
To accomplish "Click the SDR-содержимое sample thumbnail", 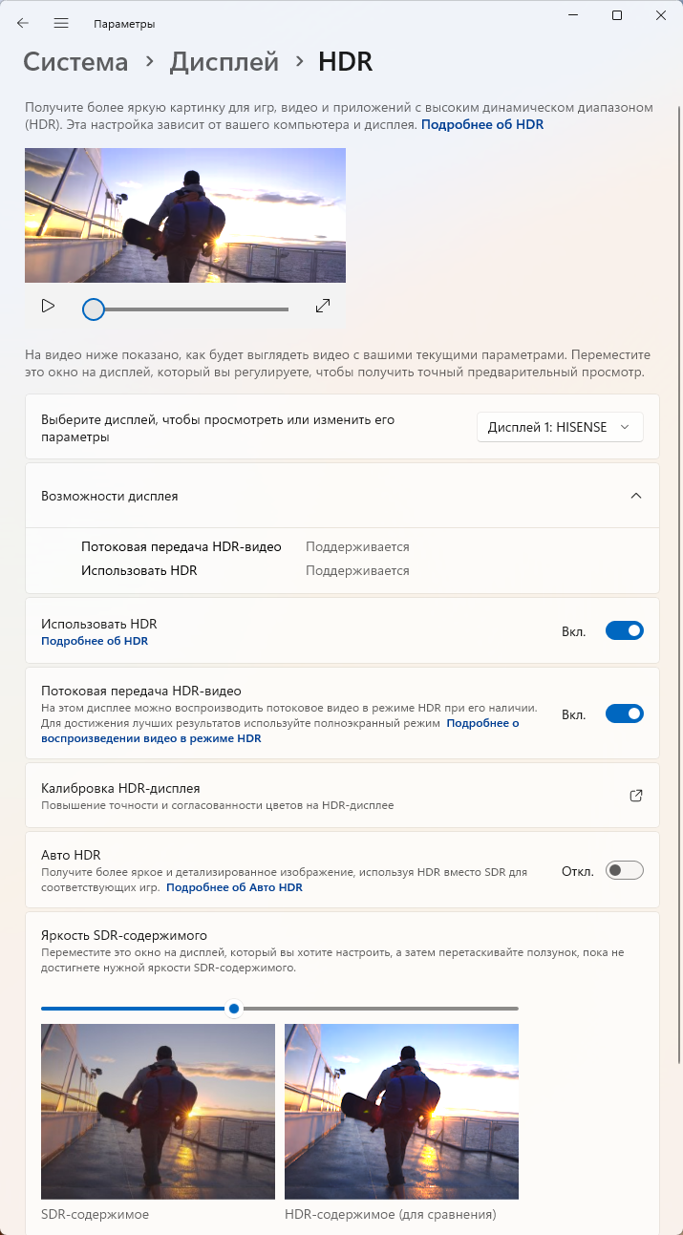I will click(x=158, y=1111).
